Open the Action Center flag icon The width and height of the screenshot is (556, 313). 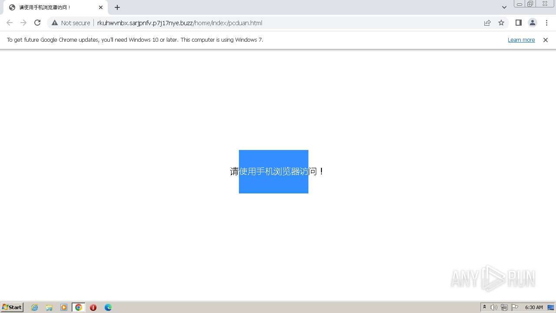coord(515,307)
